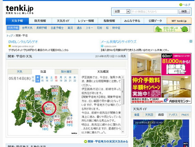The width and height of the screenshot is (195, 147).
Task: Select Thursday 15 in the date strip
Action: coord(42,79)
